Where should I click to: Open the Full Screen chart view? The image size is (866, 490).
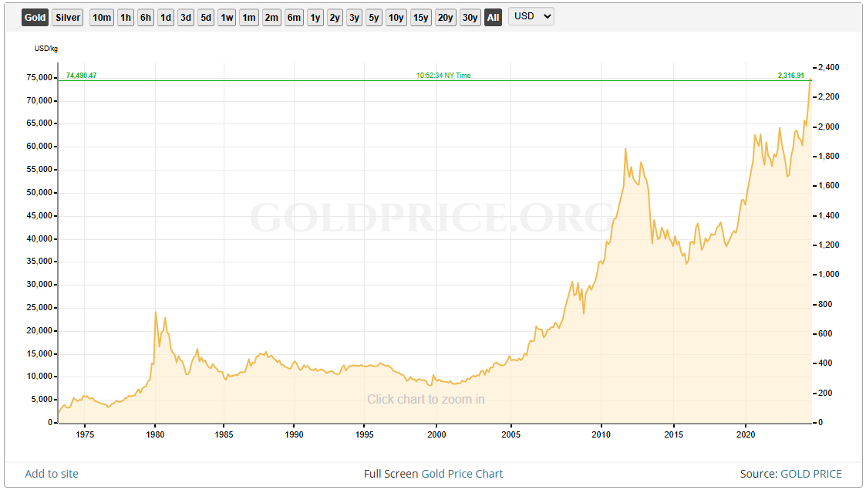392,474
